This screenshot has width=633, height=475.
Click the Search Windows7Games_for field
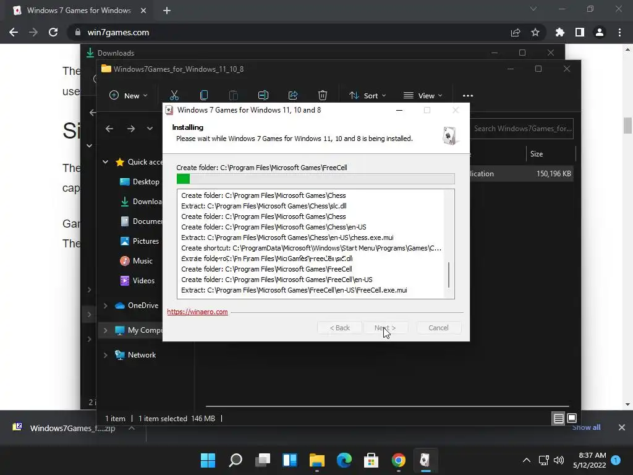pyautogui.click(x=522, y=129)
